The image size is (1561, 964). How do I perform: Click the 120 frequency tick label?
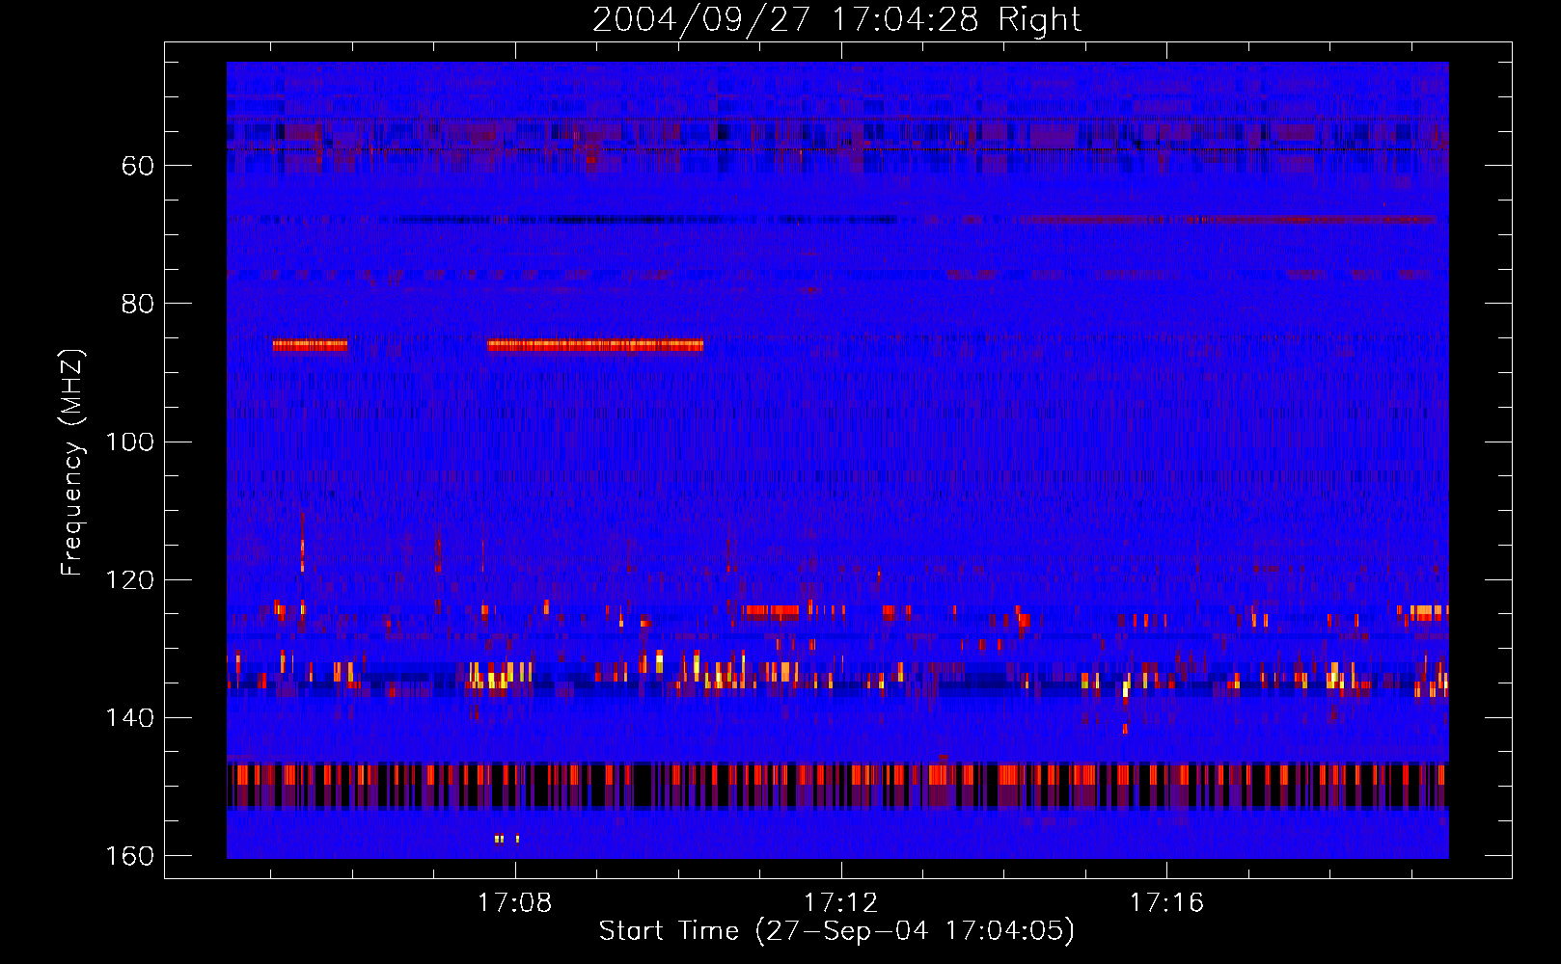pos(130,579)
